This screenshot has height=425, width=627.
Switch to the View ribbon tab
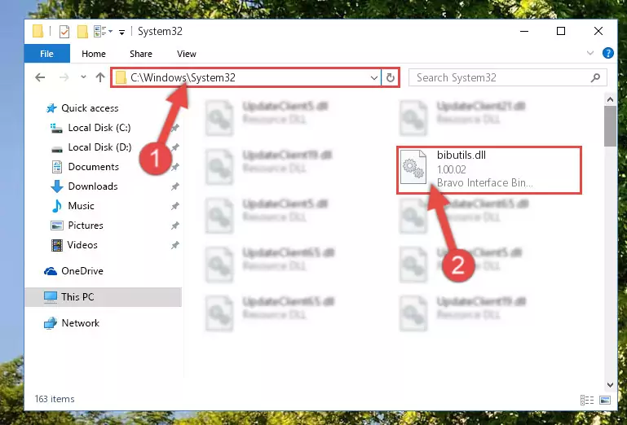(x=187, y=54)
